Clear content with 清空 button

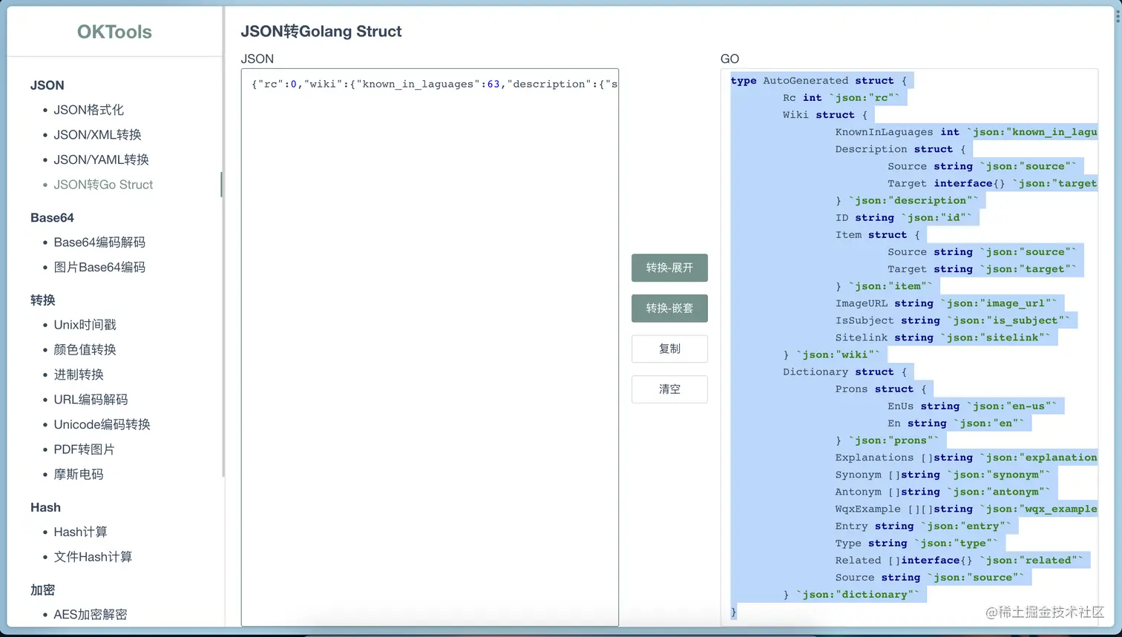tap(669, 389)
